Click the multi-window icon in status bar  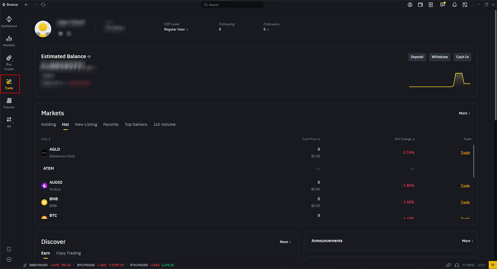coord(449,265)
